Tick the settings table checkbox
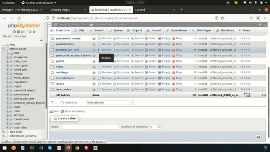Screen dimensions: 270x152 click(x=52, y=72)
